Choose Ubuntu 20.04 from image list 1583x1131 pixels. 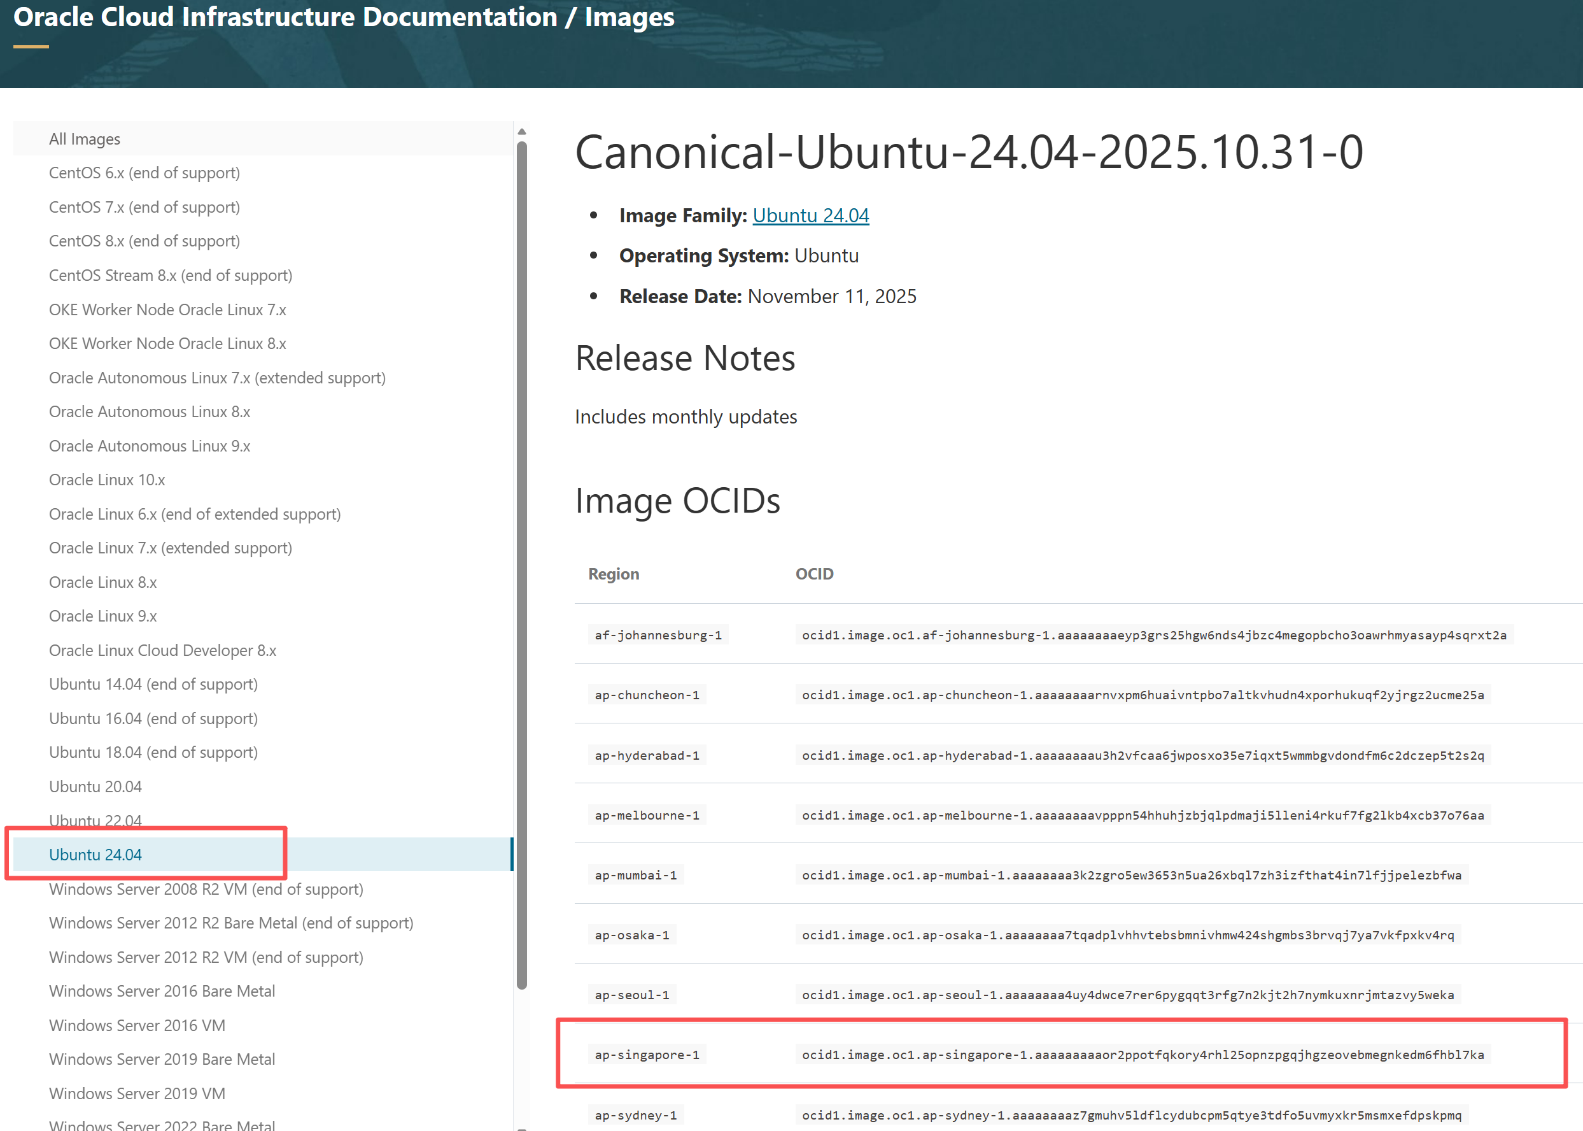95,787
